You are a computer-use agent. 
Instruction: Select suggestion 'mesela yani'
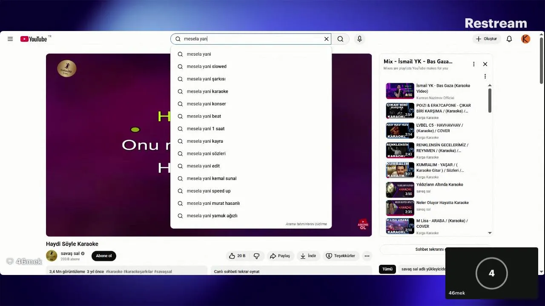click(251, 54)
